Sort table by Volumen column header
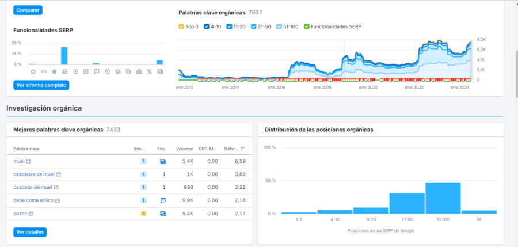This screenshot has height=247, width=518. 184,149
